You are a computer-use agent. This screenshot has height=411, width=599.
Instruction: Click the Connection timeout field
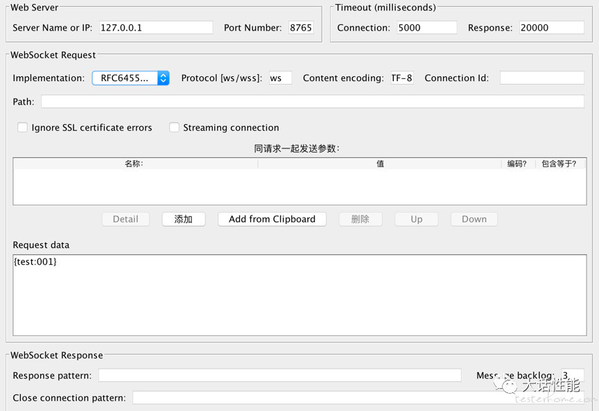point(426,28)
